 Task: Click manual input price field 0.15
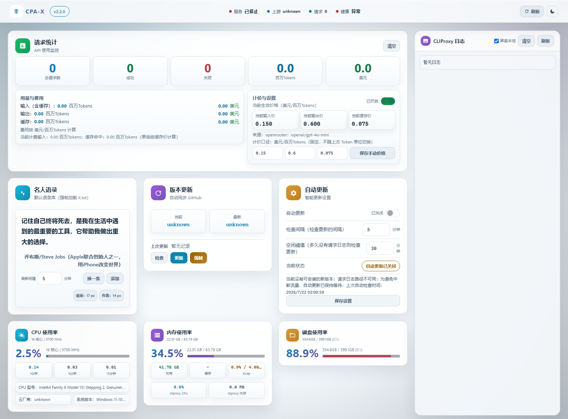tap(268, 153)
